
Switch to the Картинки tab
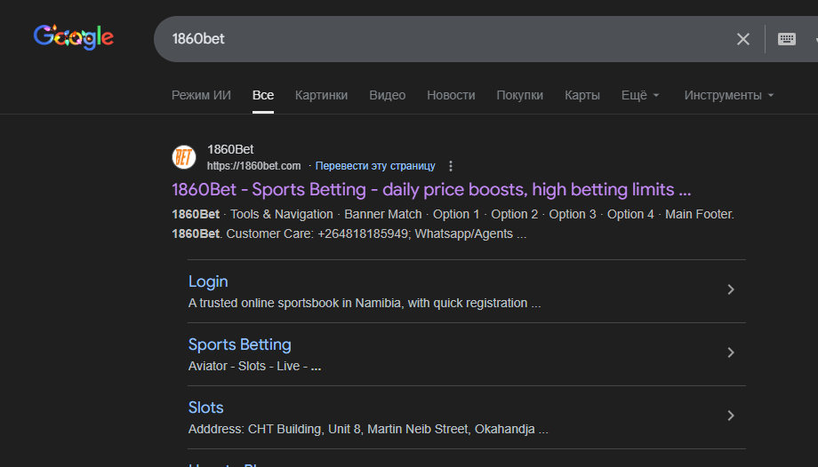(321, 95)
